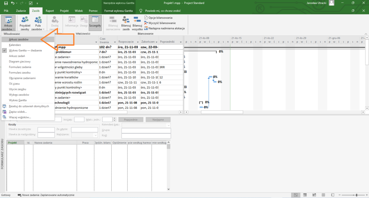Viewport: 369px width, 198px height.
Task: Expand the Pula zasobów dropdown
Action: click(x=38, y=29)
